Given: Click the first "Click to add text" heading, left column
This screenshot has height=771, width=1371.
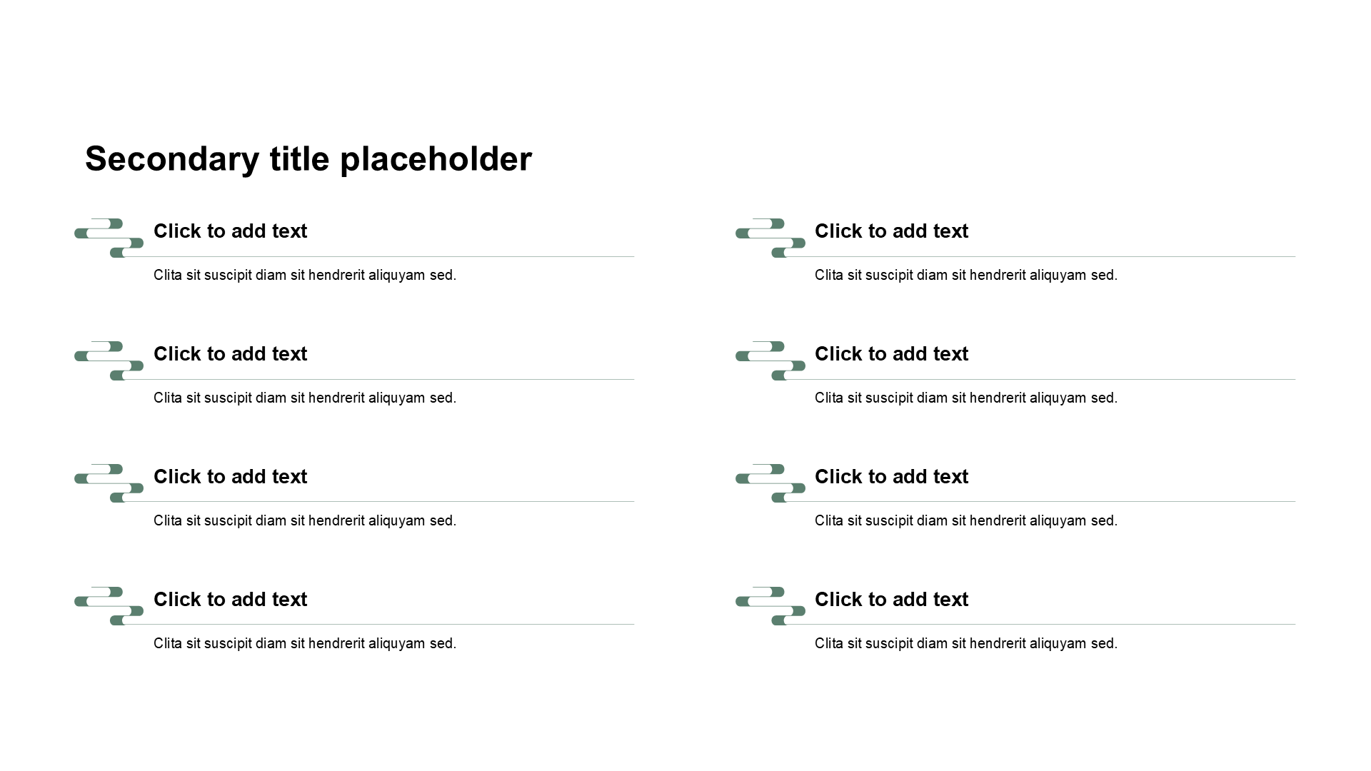Looking at the screenshot, I should tap(230, 231).
